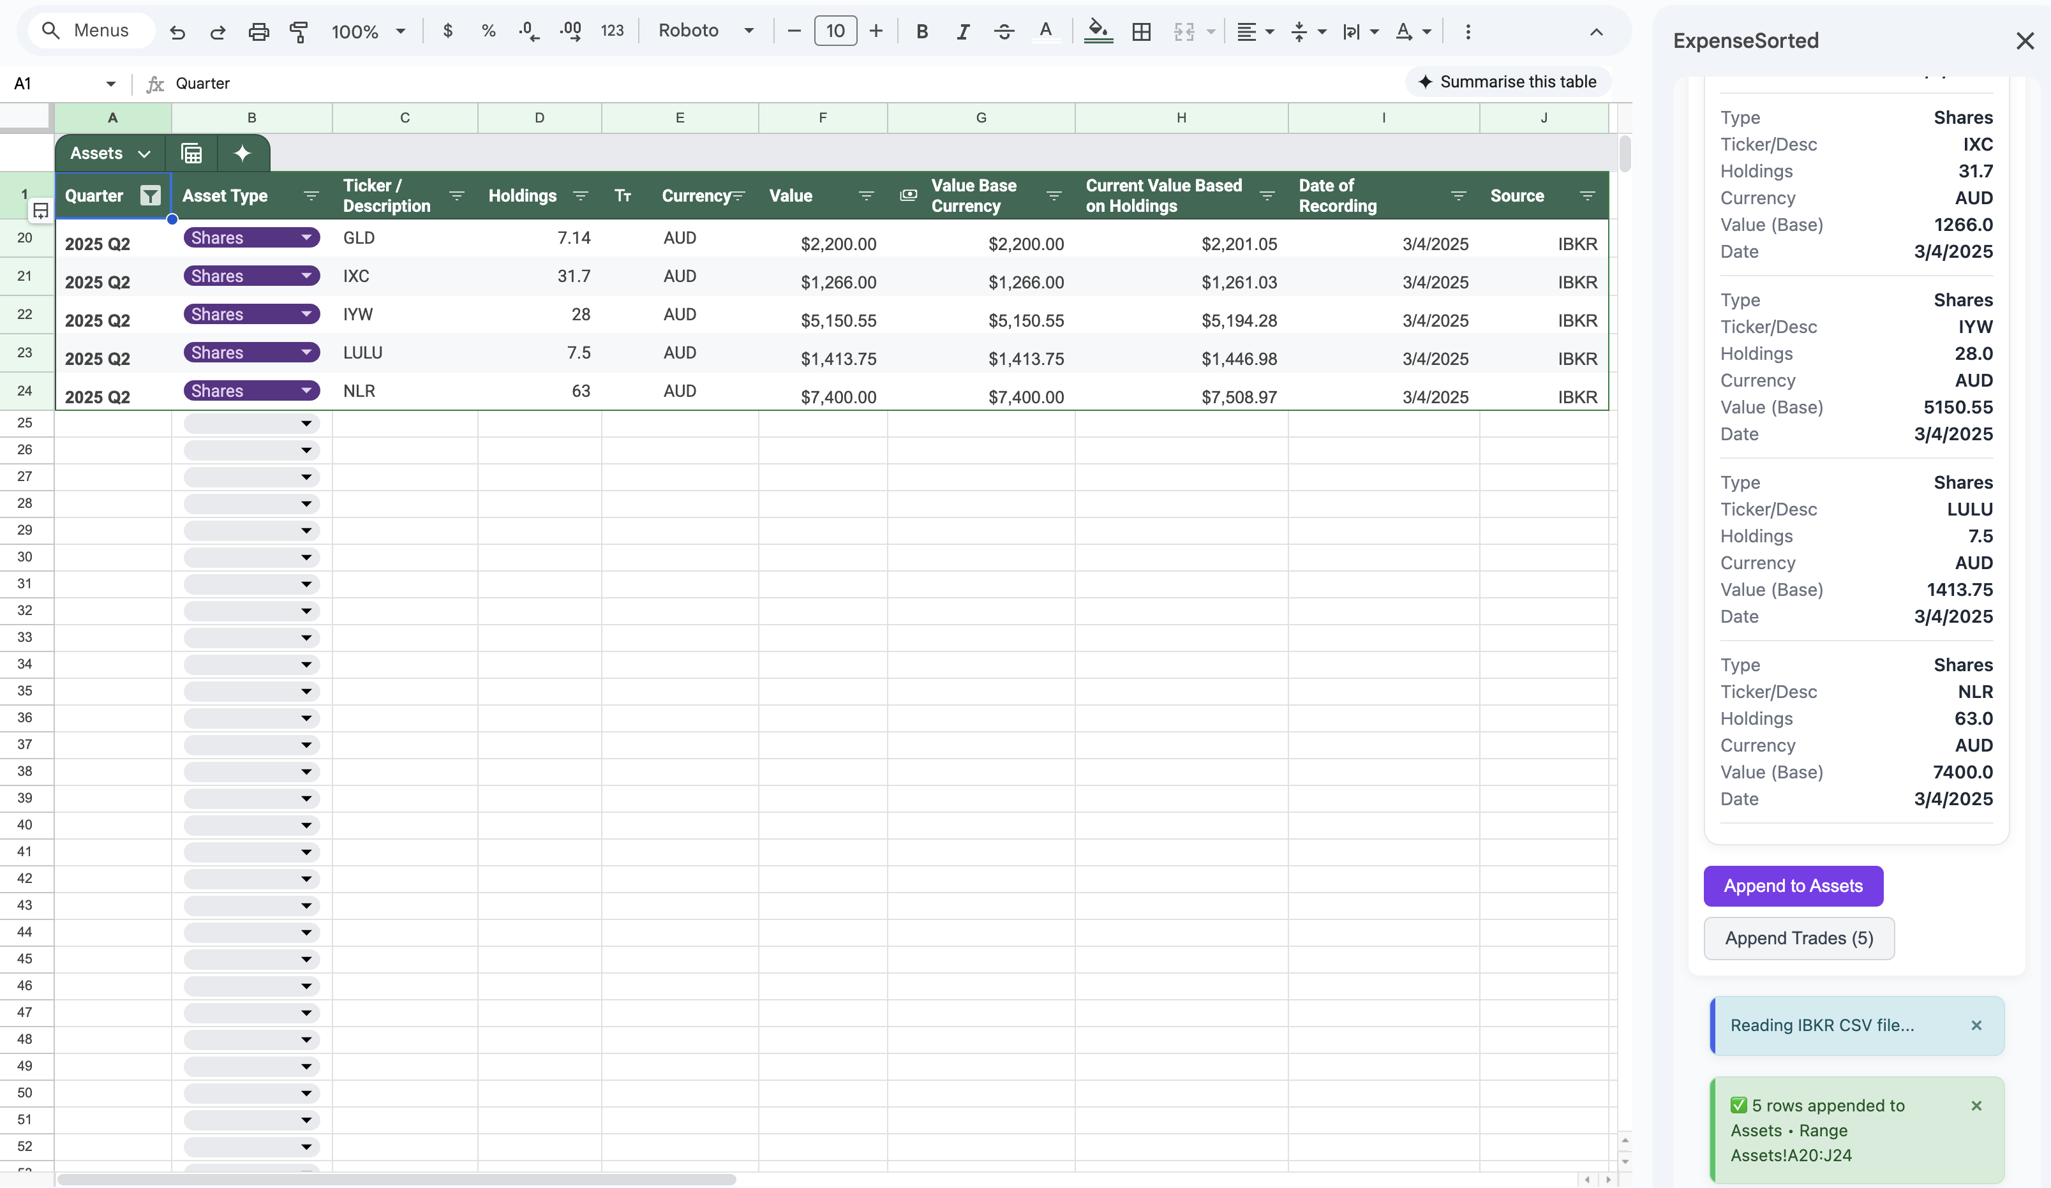Screen dimensions: 2051x1188
Task: Click the merge cells icon
Action: coord(1184,32)
